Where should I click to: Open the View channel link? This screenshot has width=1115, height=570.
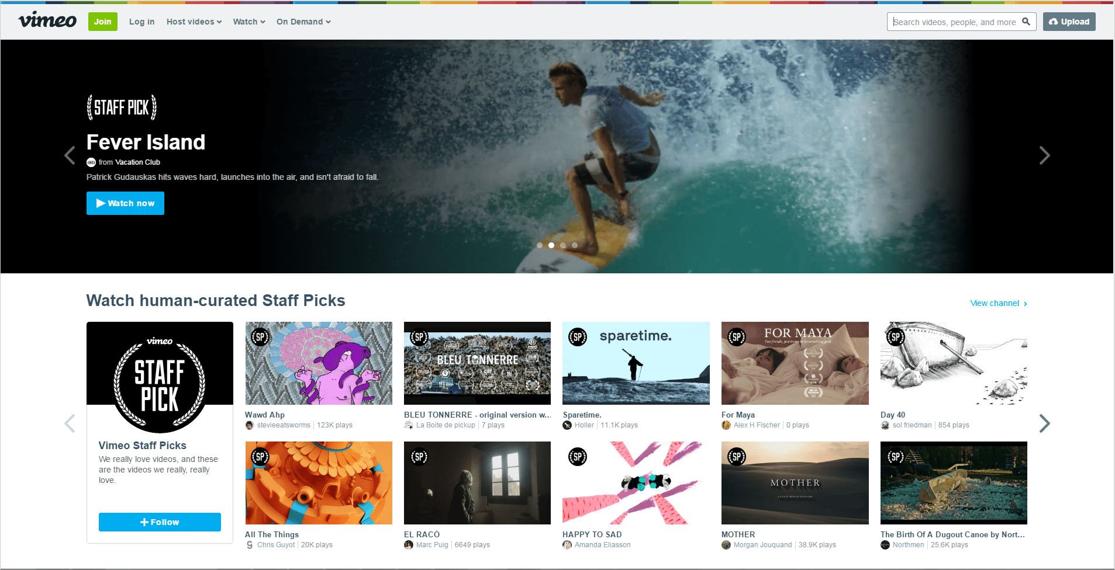point(999,303)
